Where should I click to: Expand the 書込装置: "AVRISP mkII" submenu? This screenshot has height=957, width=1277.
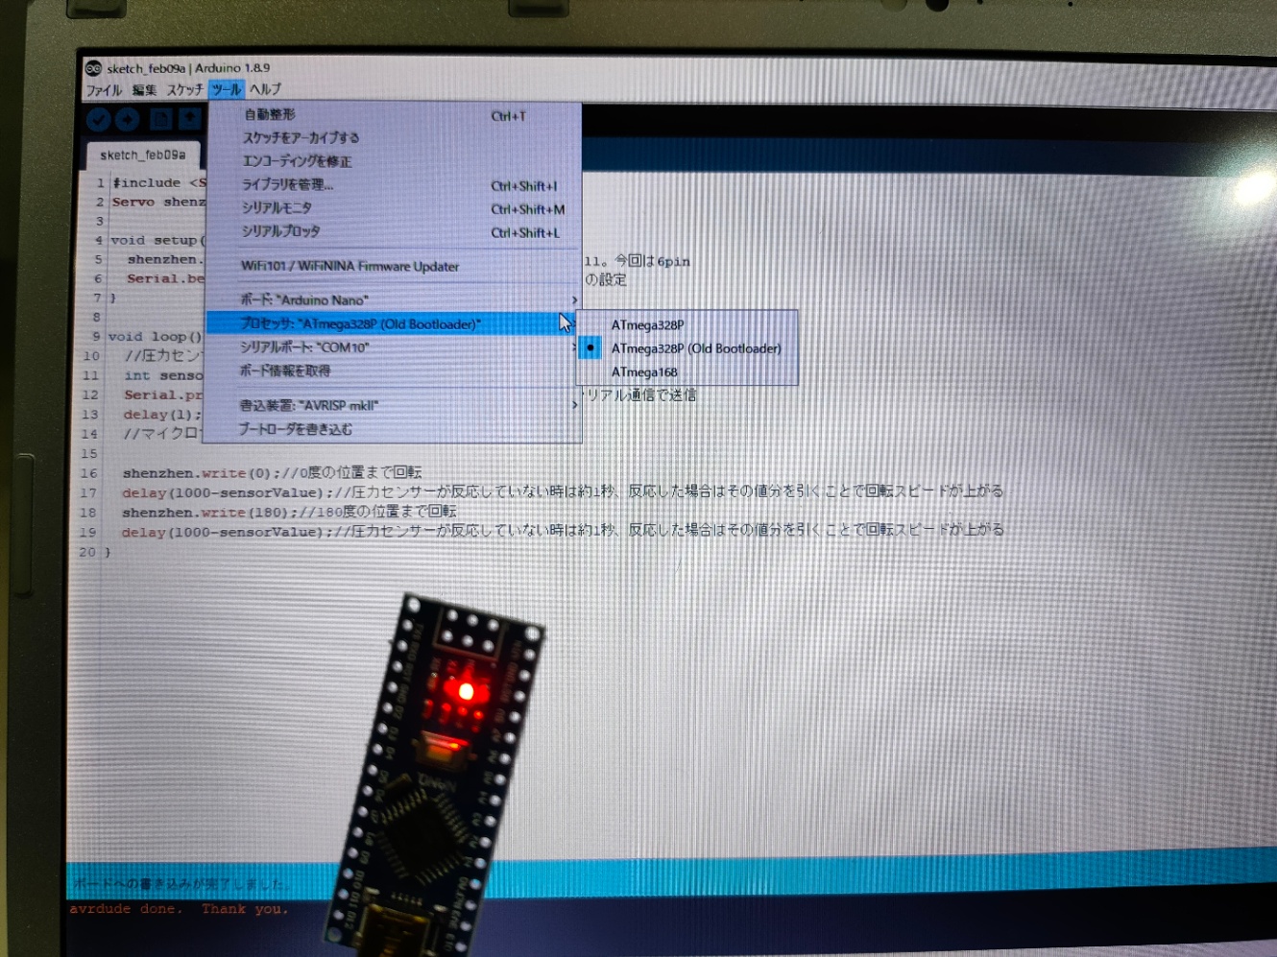[393, 405]
